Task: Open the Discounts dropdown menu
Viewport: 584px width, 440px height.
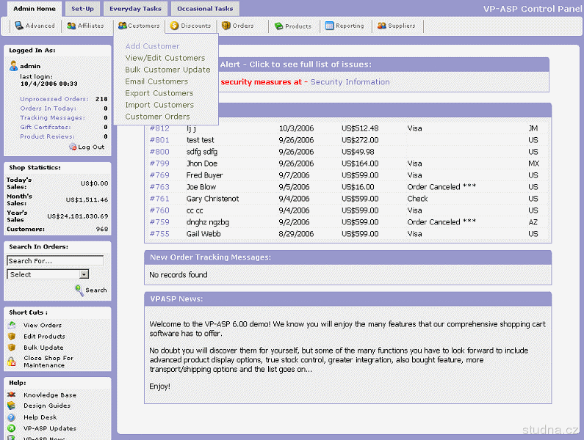Action: click(190, 26)
